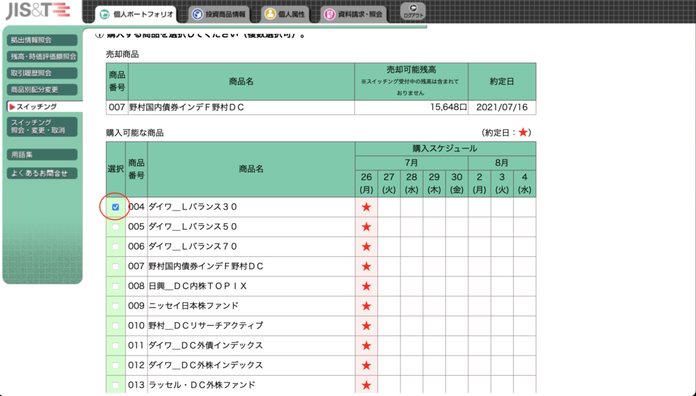696x396 pixels.
Task: Open the 投資商品情報 tab
Action: point(219,14)
